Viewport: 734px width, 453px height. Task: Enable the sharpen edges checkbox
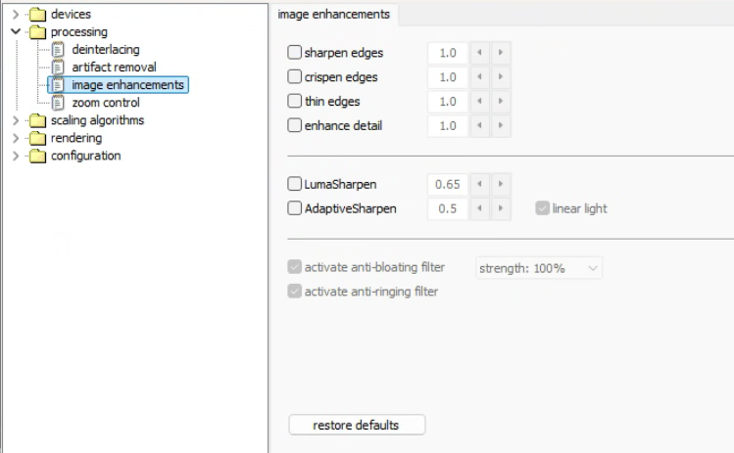tap(294, 53)
